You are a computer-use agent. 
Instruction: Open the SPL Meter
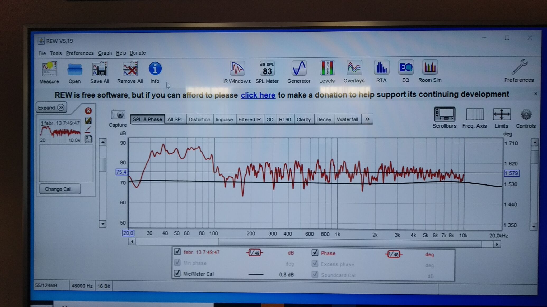coord(267,69)
